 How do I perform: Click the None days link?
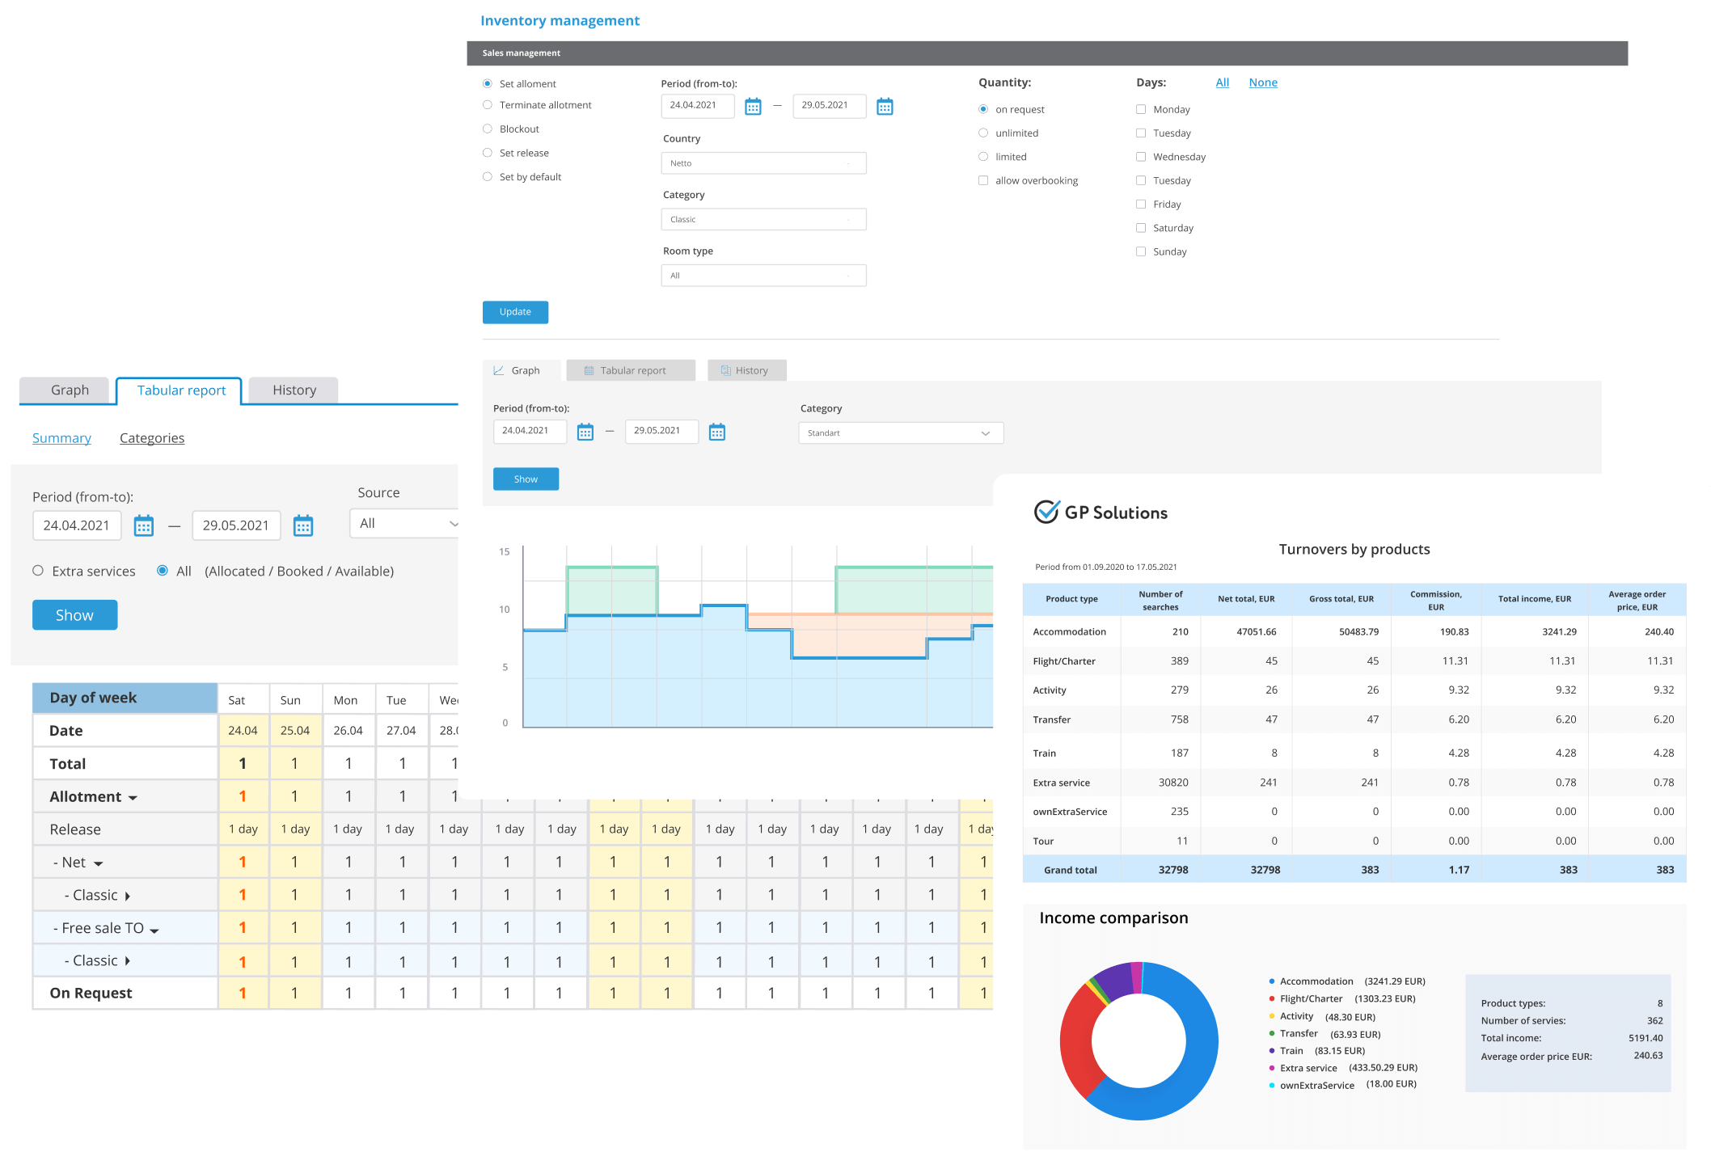(1262, 82)
